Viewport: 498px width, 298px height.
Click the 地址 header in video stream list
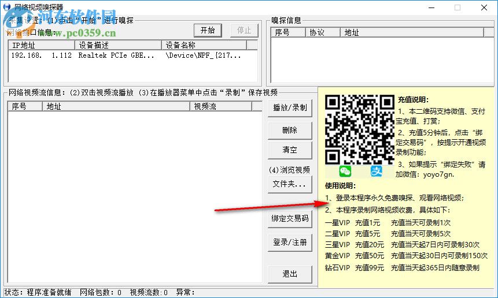tap(116, 106)
